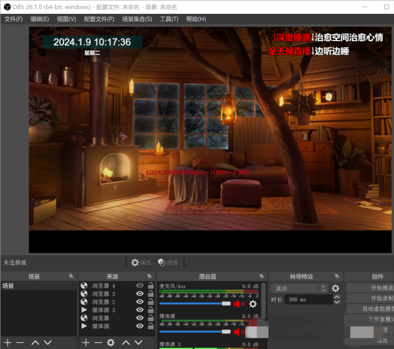Open the 工具(T) menu
Viewport: 394px width, 349px height.
(x=169, y=19)
